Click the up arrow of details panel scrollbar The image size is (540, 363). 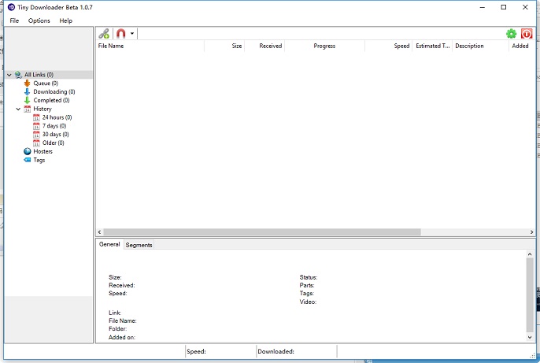530,254
